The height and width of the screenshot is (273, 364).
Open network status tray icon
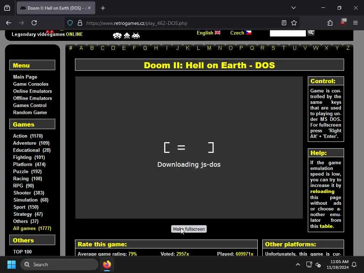(x=309, y=264)
